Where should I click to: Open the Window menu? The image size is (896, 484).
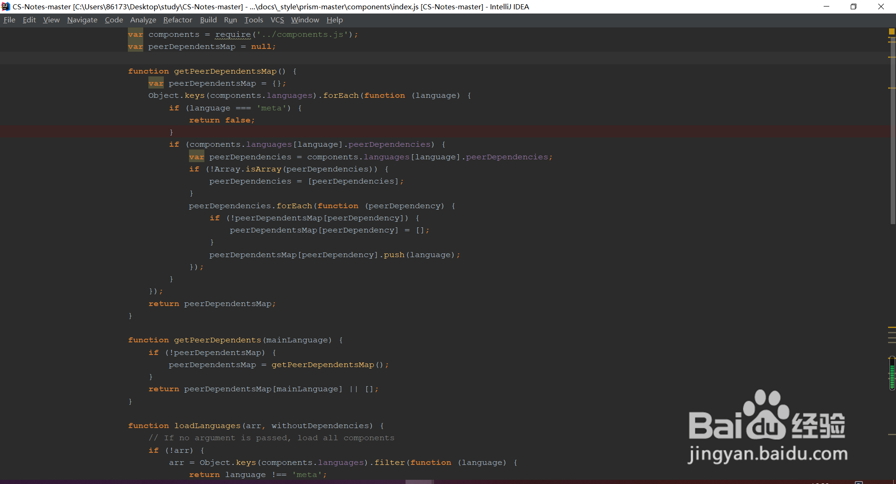(x=305, y=20)
